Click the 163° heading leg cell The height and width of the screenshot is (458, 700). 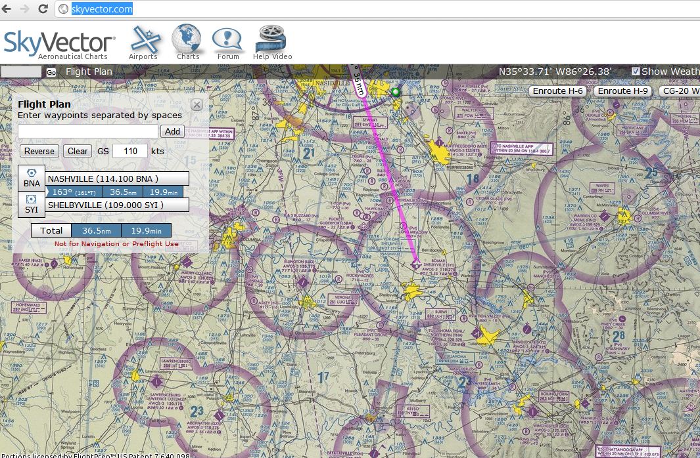(74, 192)
